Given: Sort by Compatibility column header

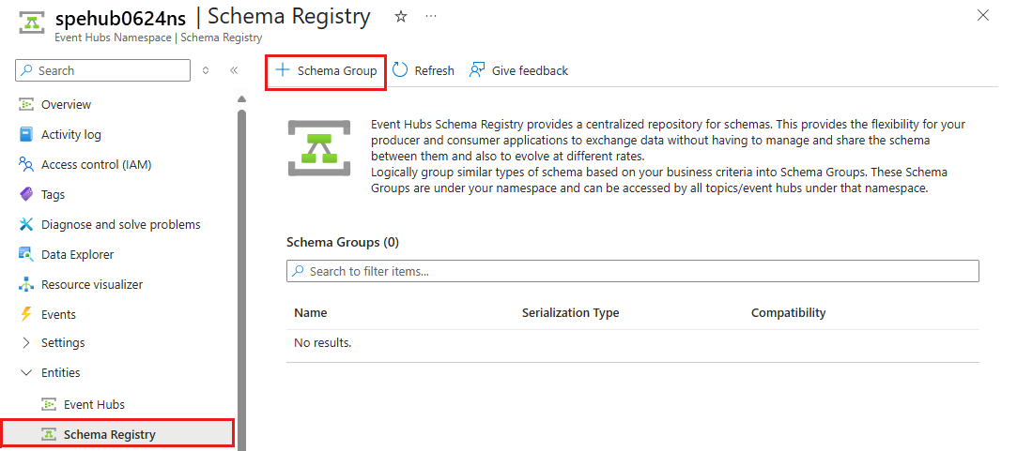Looking at the screenshot, I should (x=788, y=313).
